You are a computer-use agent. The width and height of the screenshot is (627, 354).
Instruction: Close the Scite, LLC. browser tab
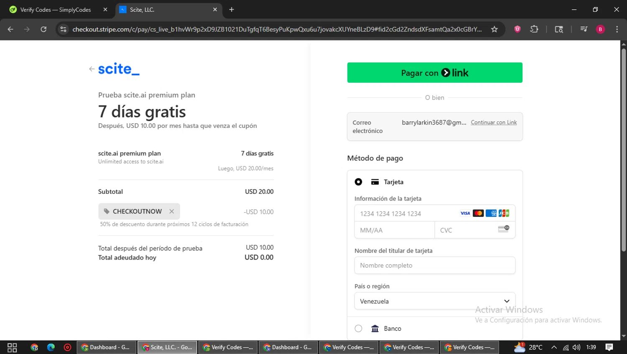(x=215, y=10)
